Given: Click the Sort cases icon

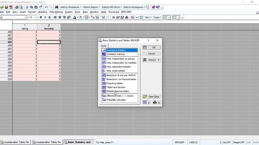Looking at the screenshot, I should [132, 17].
